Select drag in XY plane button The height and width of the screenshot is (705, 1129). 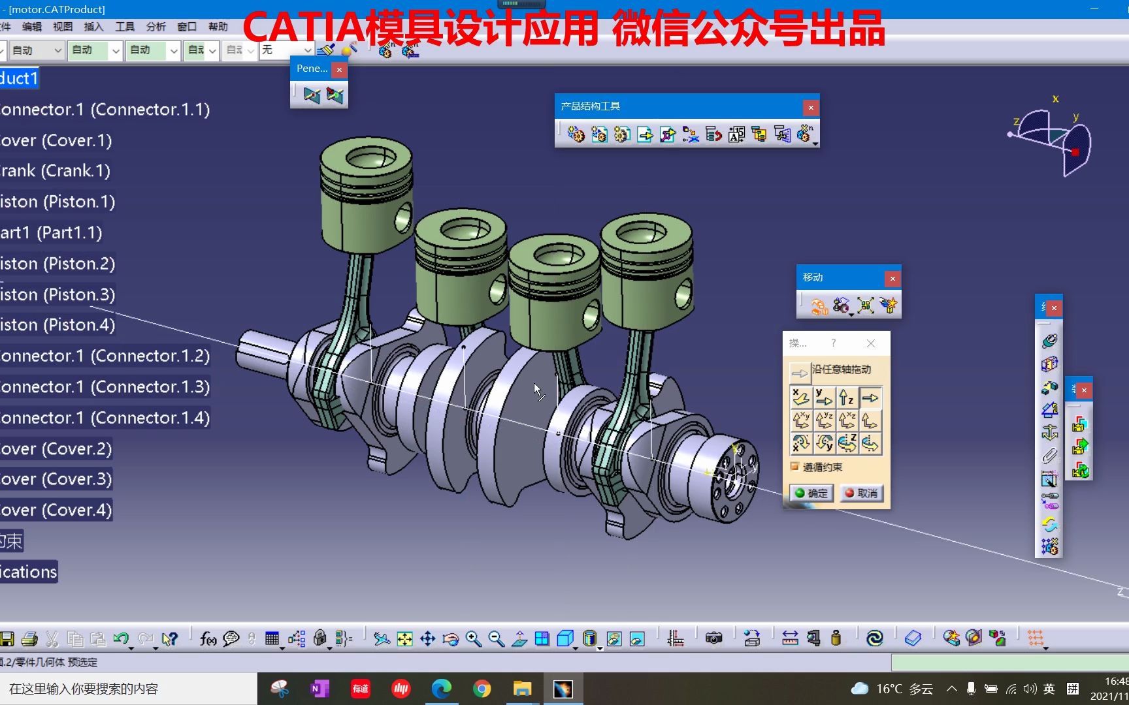(801, 420)
